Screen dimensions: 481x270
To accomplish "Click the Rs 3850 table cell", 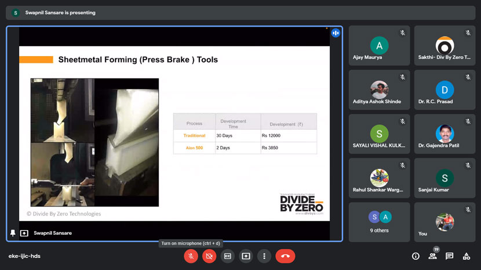I will coord(289,148).
